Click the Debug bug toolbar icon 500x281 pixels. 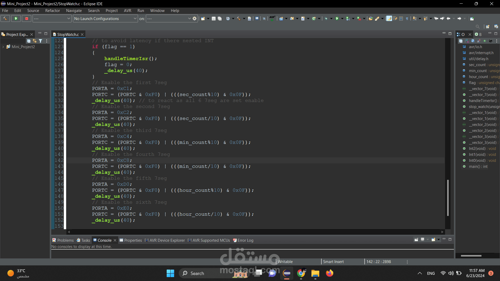[326, 18]
